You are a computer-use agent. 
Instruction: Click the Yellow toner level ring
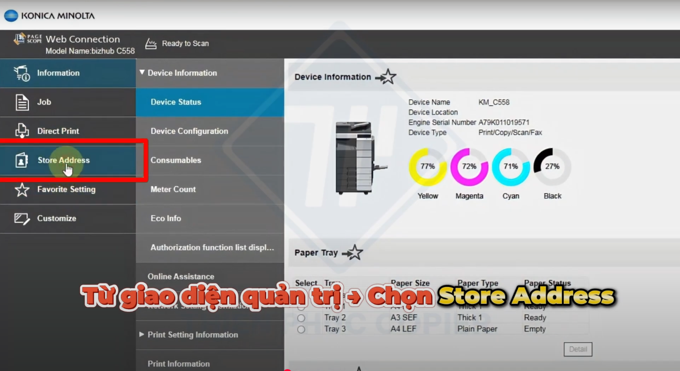coord(428,167)
